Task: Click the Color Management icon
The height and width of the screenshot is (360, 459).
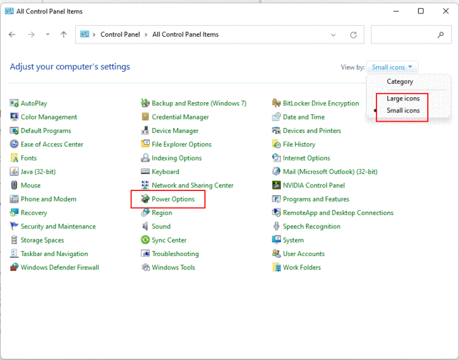Action: (x=15, y=117)
